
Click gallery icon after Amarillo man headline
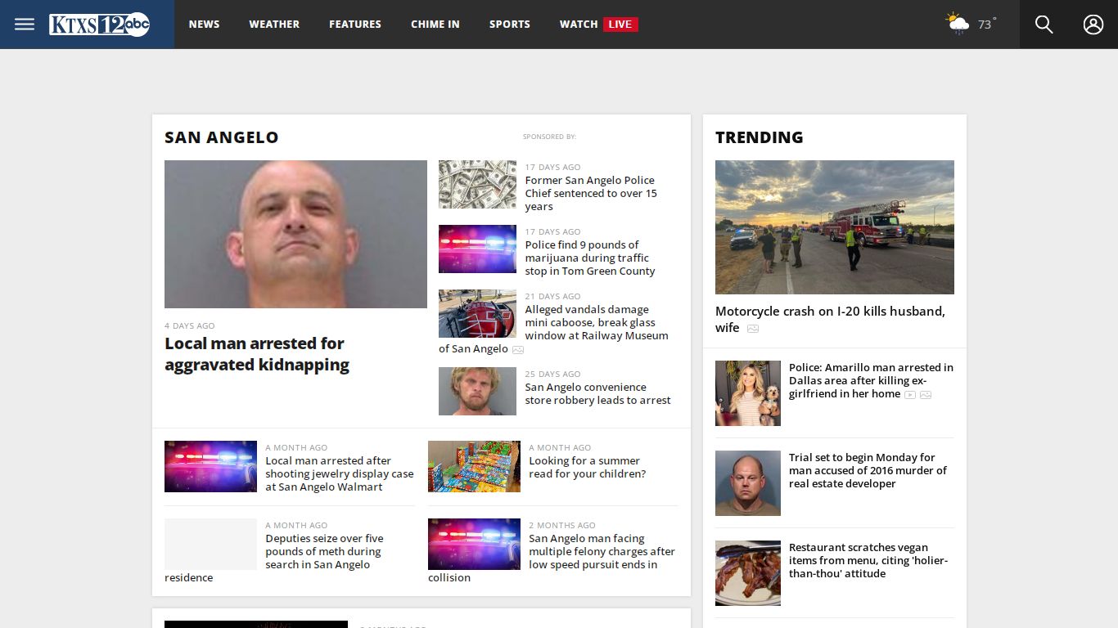(x=926, y=395)
